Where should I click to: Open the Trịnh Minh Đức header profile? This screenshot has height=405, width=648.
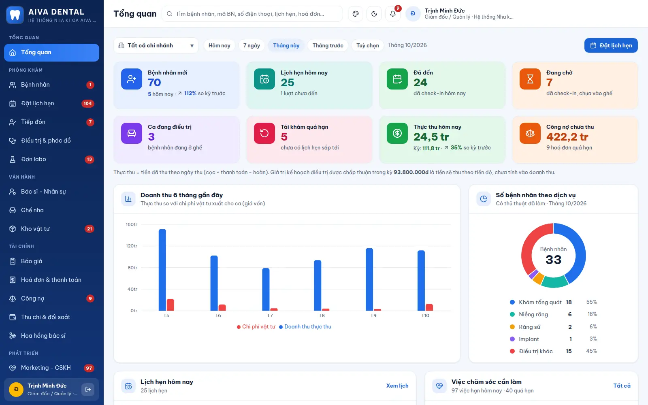[x=460, y=14]
